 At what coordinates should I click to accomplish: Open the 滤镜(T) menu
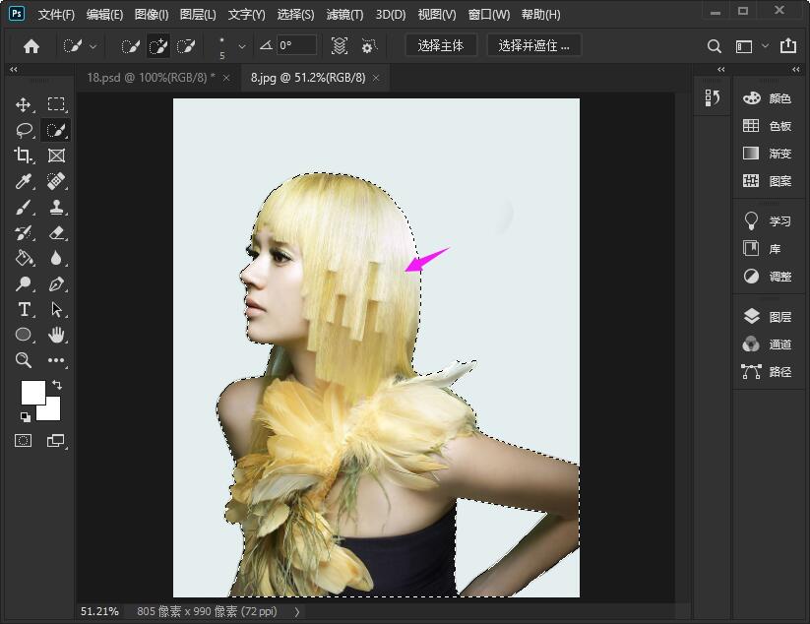tap(344, 15)
